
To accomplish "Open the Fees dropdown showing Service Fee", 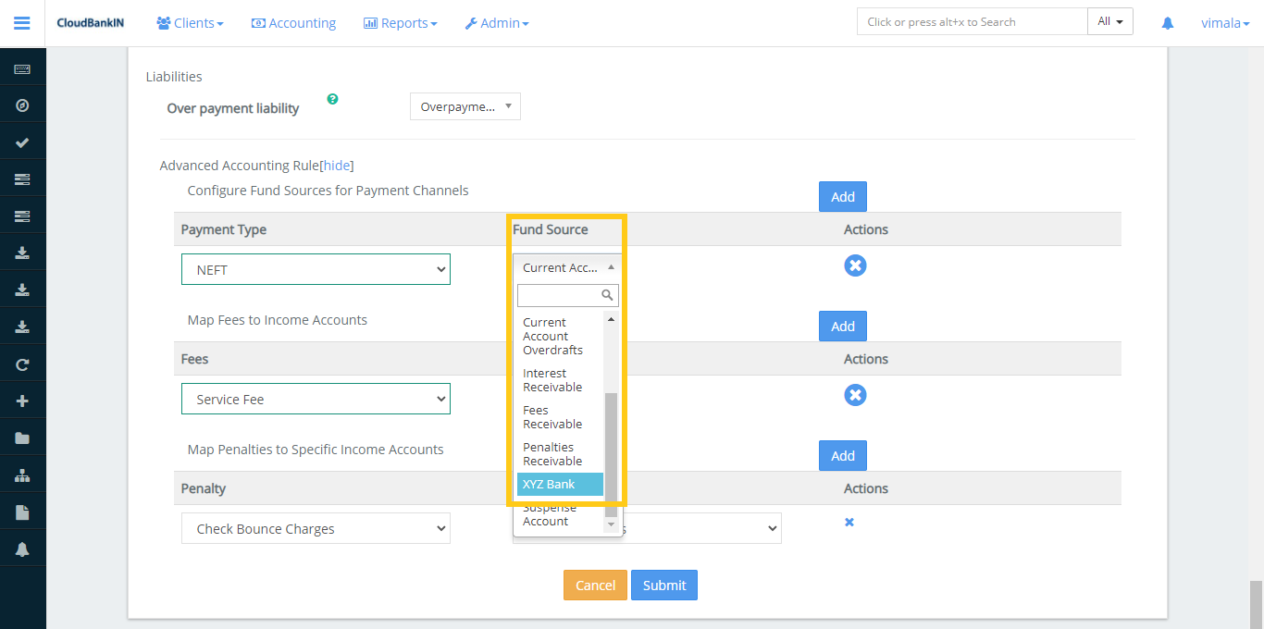I will (316, 398).
